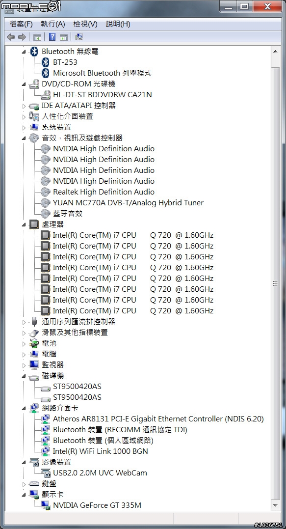Click the keyboard category icon 鍵盤
Viewport: 286px width, 529px height.
tap(34, 483)
